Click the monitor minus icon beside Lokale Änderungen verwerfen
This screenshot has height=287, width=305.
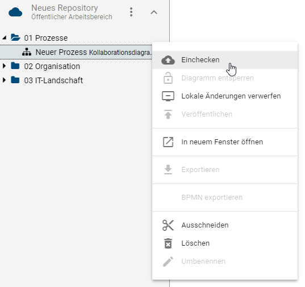168,96
